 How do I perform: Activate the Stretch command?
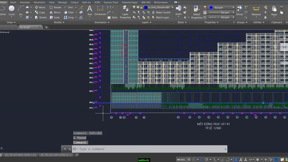point(40,17)
